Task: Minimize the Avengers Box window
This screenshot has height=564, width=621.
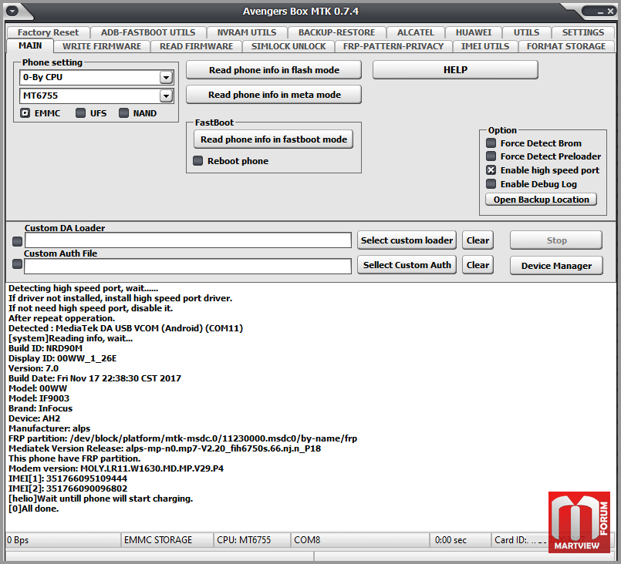Action: pyautogui.click(x=600, y=12)
